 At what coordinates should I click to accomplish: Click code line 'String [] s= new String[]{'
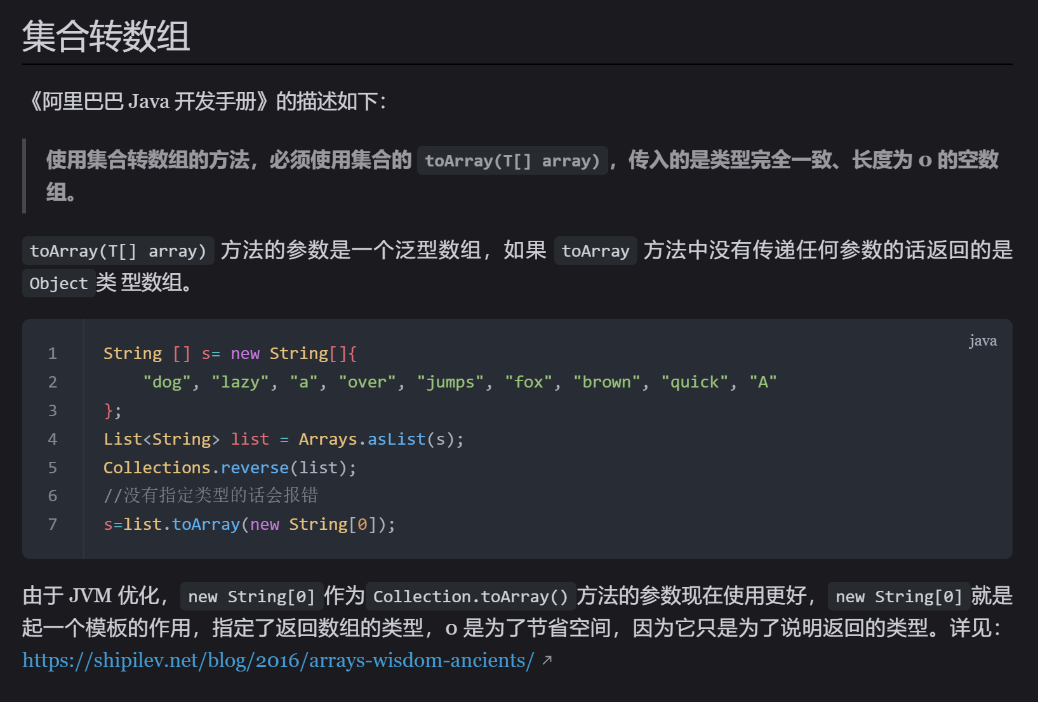pos(230,353)
